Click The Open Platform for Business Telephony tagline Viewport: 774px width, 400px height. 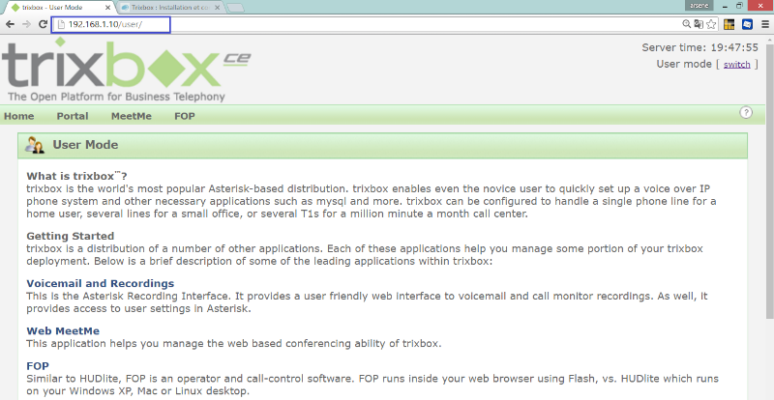click(x=116, y=97)
